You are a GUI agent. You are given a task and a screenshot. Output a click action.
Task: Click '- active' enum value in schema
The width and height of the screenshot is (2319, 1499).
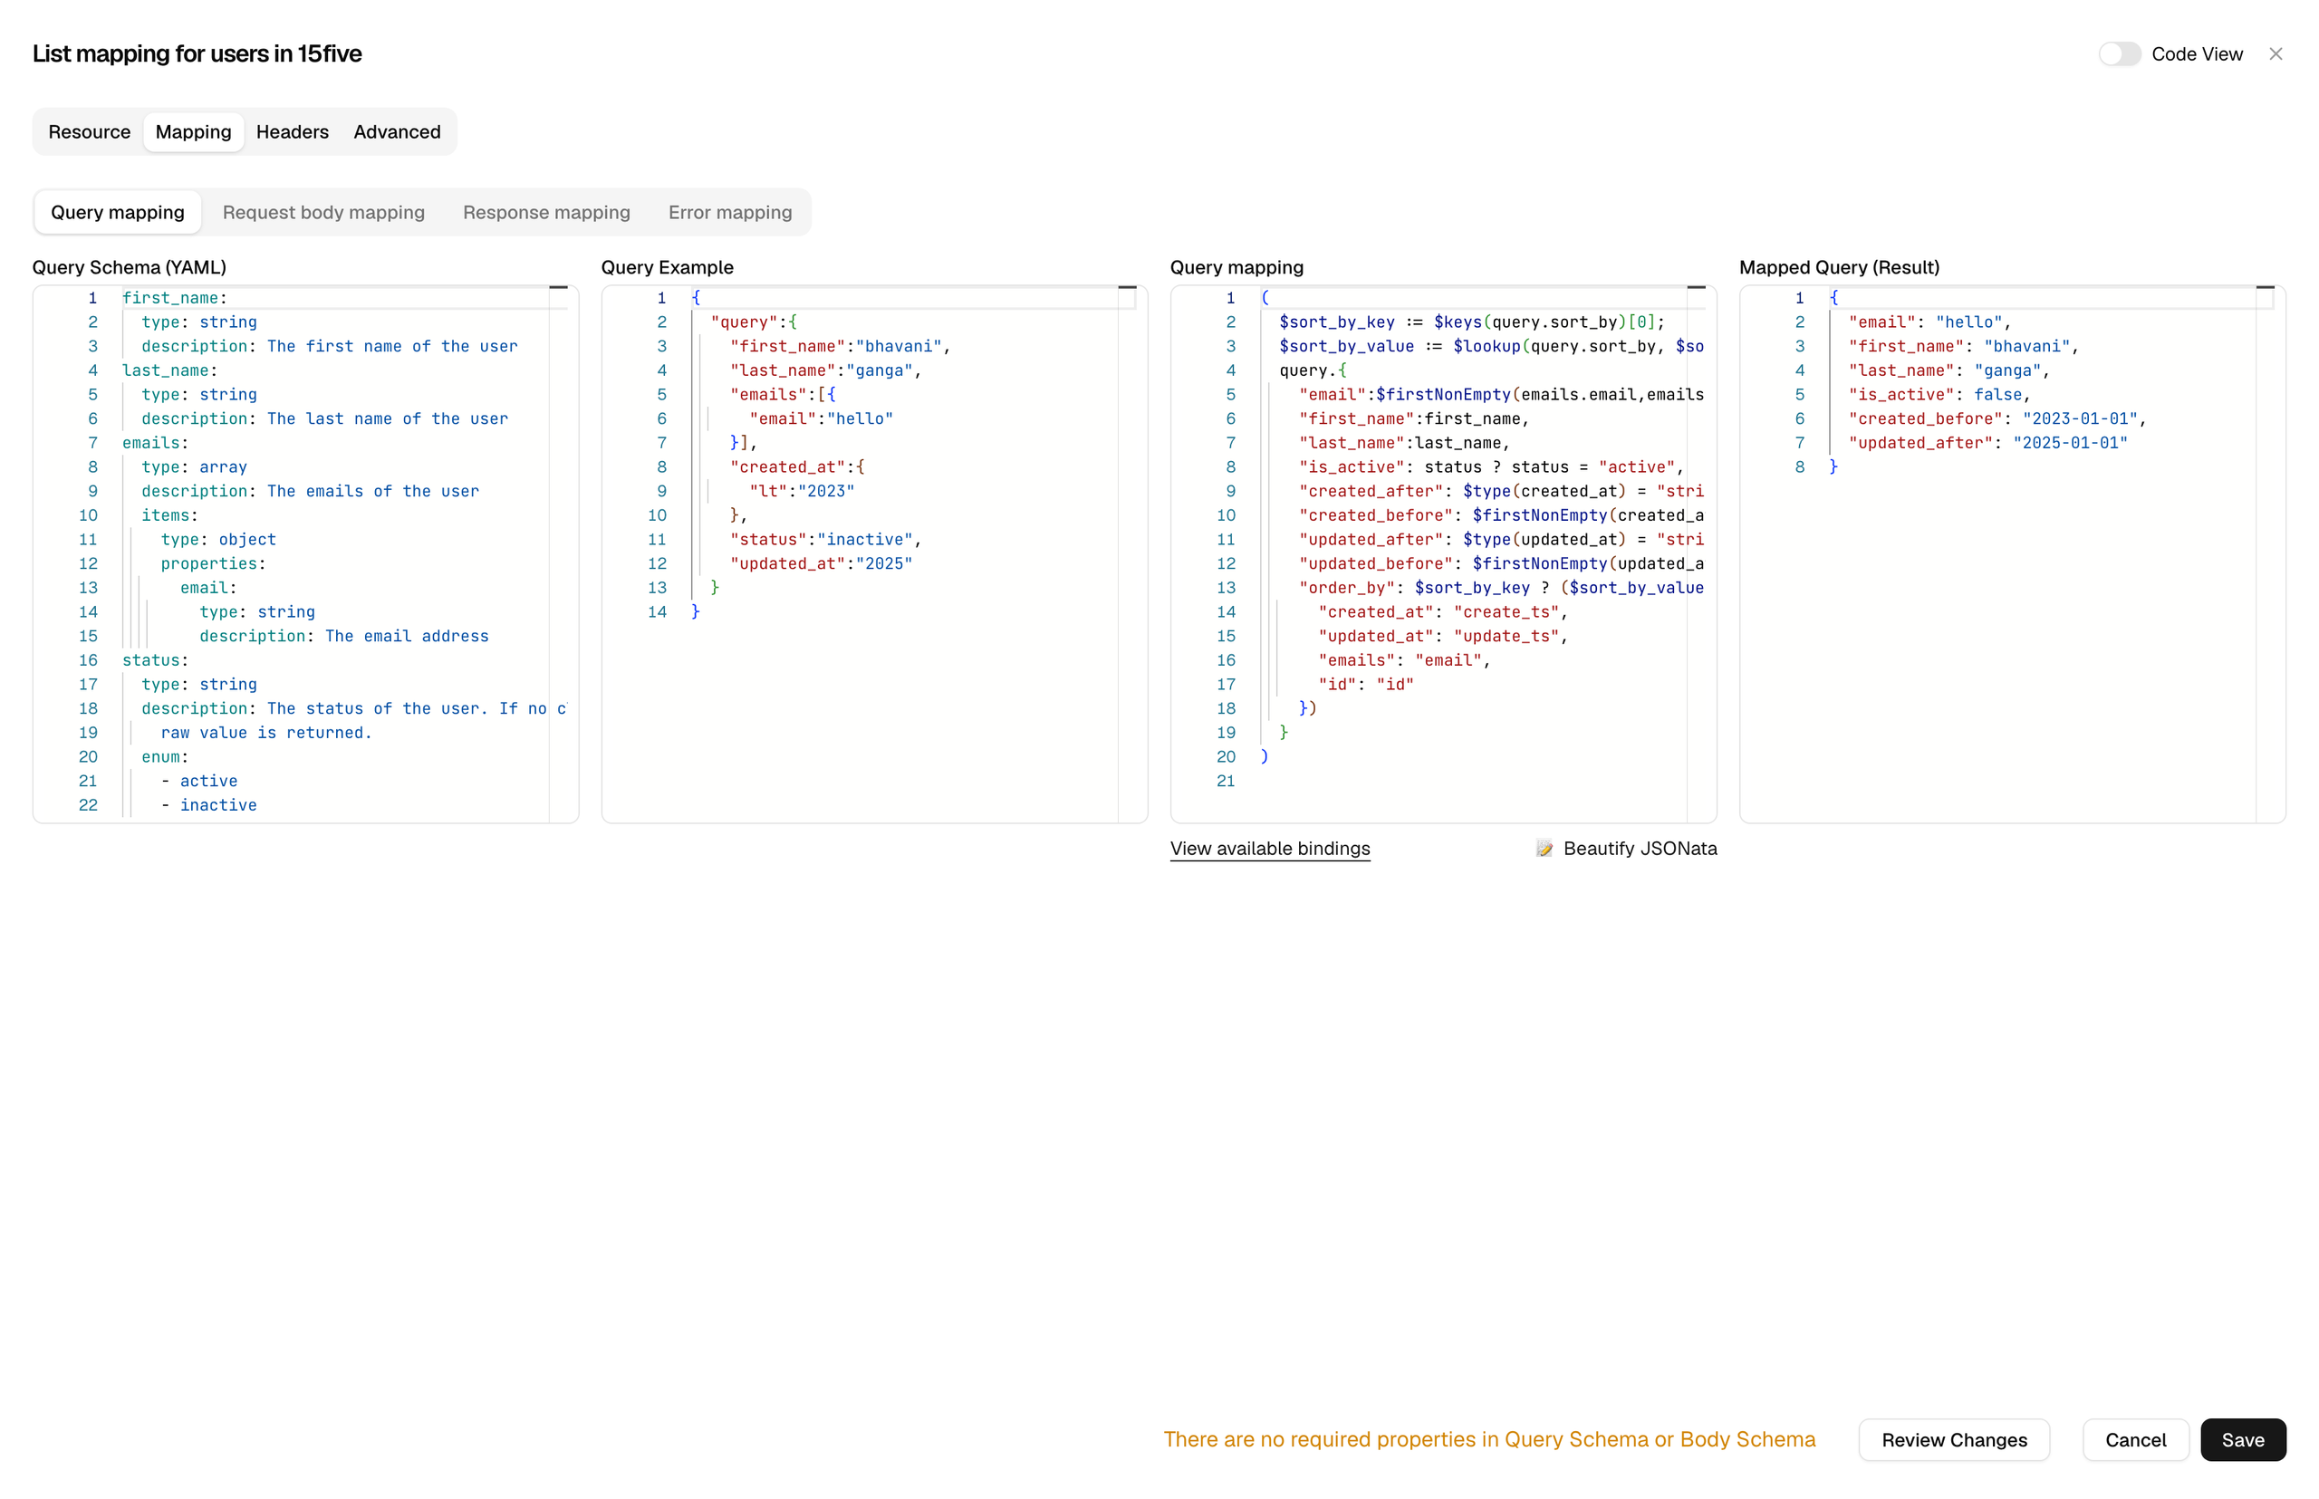coord(198,781)
